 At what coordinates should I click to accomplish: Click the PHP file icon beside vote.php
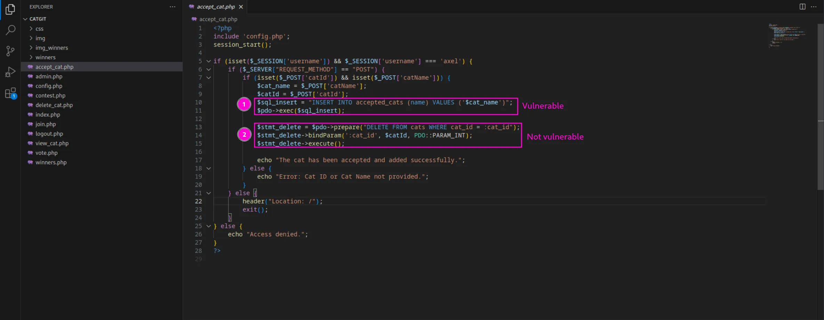pyautogui.click(x=30, y=153)
